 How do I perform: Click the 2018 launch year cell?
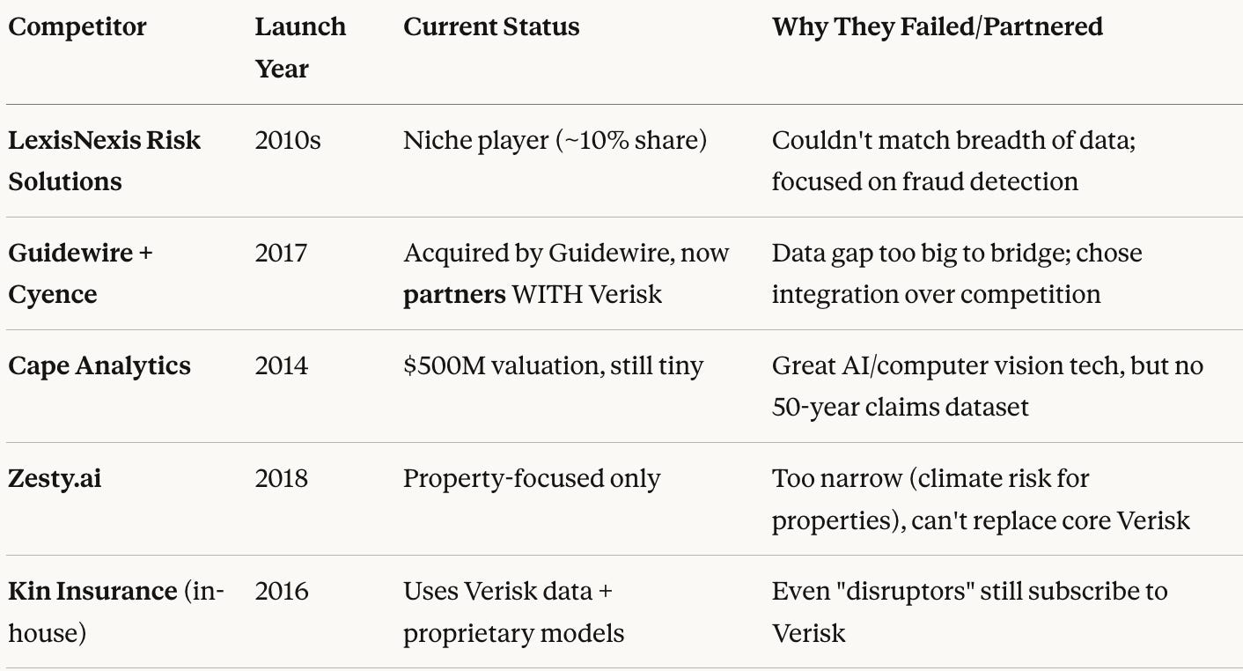pyautogui.click(x=282, y=478)
